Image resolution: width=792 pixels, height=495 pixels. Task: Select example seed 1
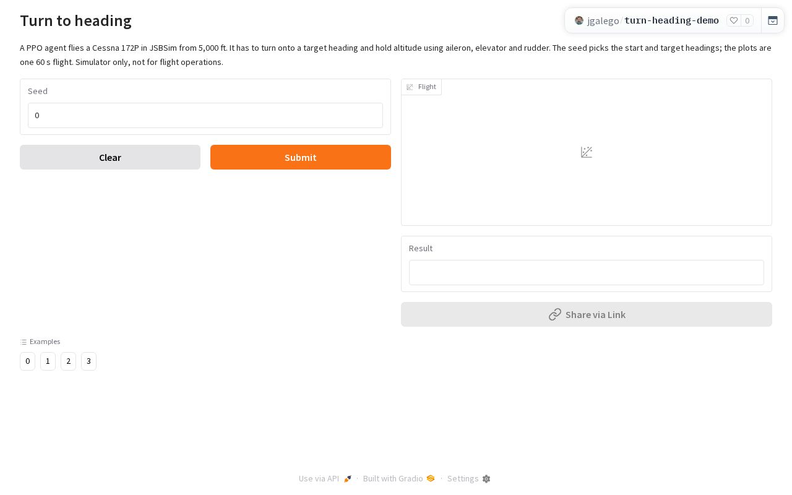[x=48, y=361]
